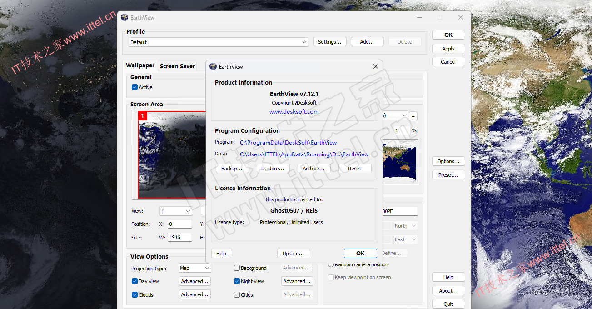592x309 pixels.
Task: Click the Position X input field
Action: (x=179, y=224)
